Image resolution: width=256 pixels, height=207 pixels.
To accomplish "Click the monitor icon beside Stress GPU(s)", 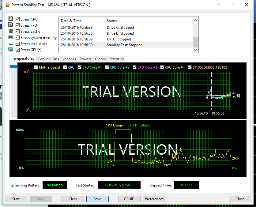I will tap(11, 50).
